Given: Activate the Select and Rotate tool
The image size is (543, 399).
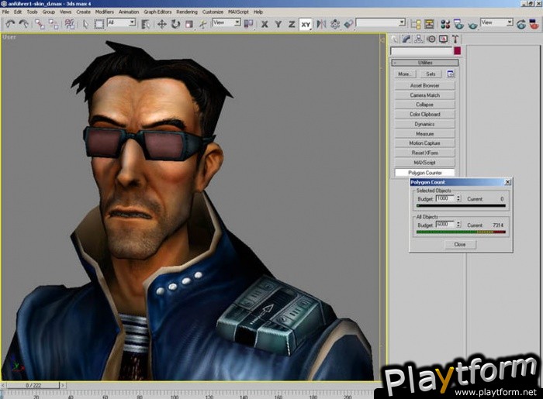Looking at the screenshot, I should click(175, 24).
